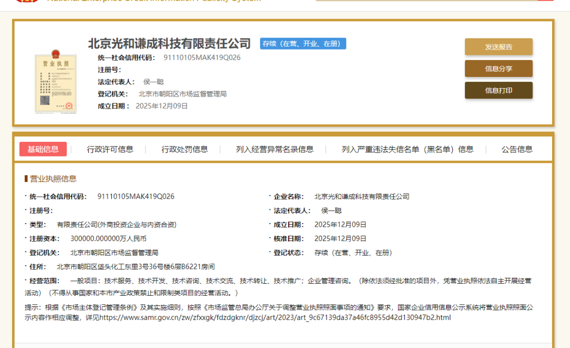The height and width of the screenshot is (348, 570).
Task: Select the 公告信息 tab
Action: pos(517,149)
